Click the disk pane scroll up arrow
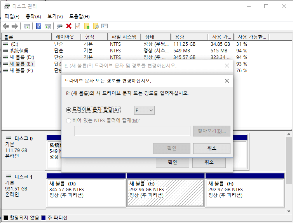The height and width of the screenshot is (223, 293). 289,134
